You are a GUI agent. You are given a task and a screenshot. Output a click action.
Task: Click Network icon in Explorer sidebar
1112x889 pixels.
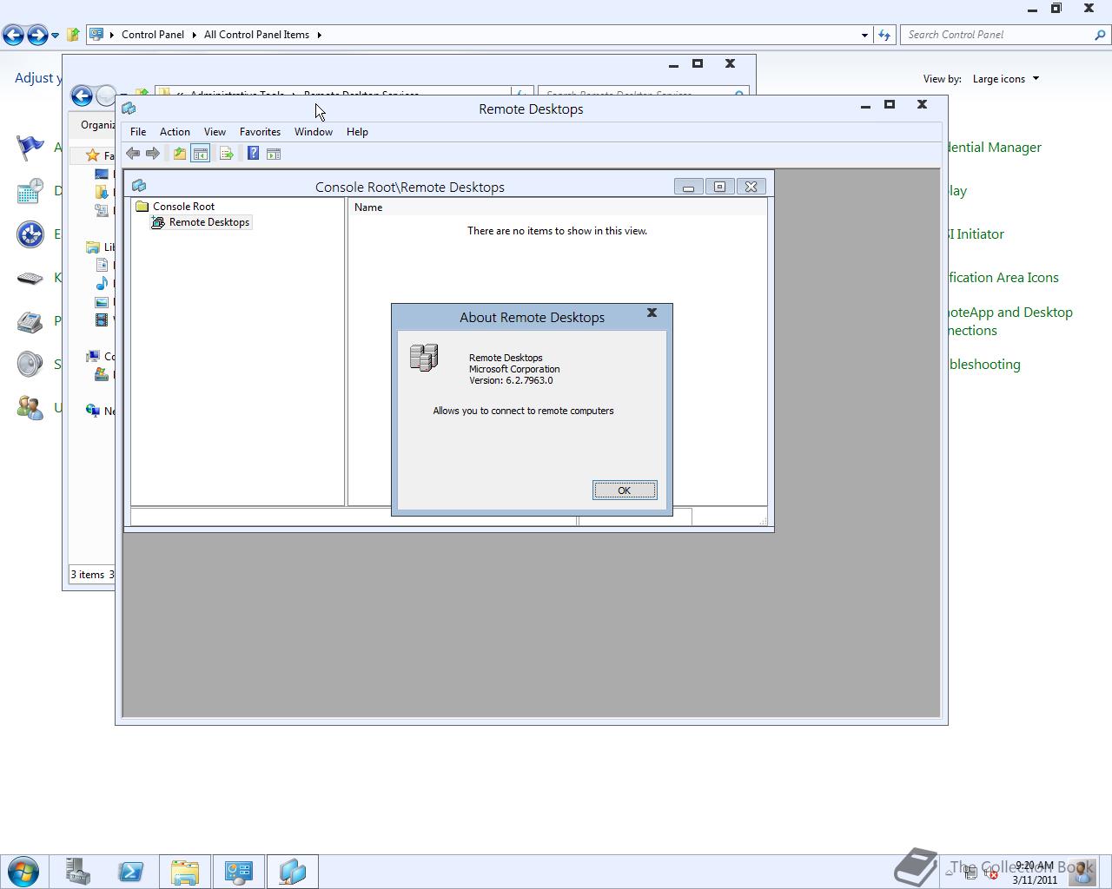(x=93, y=411)
